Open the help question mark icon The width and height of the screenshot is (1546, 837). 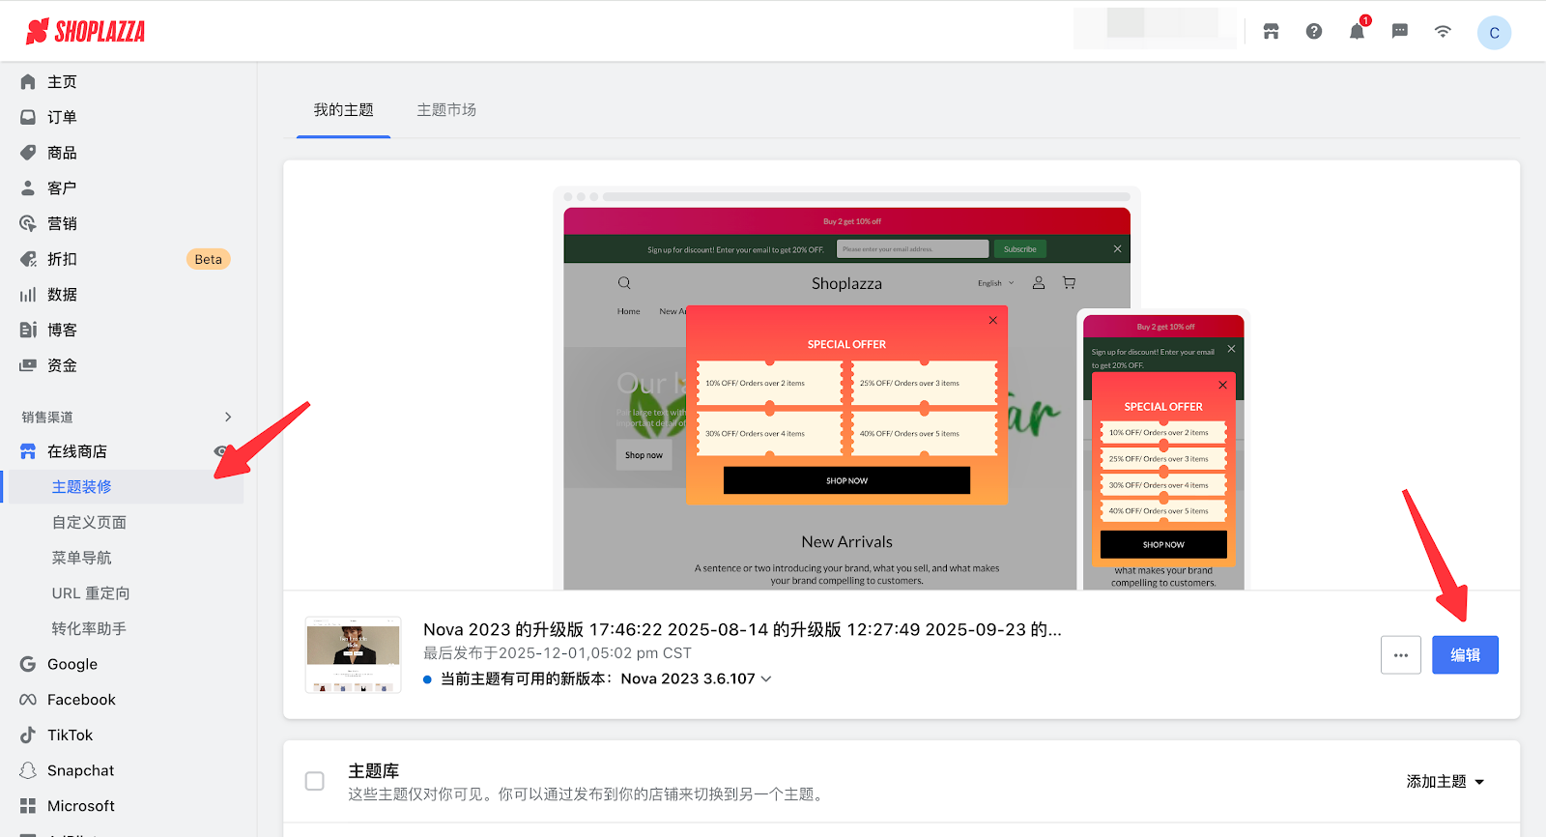pos(1314,32)
